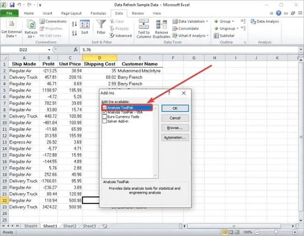Go to the Review tab

(x=138, y=13)
